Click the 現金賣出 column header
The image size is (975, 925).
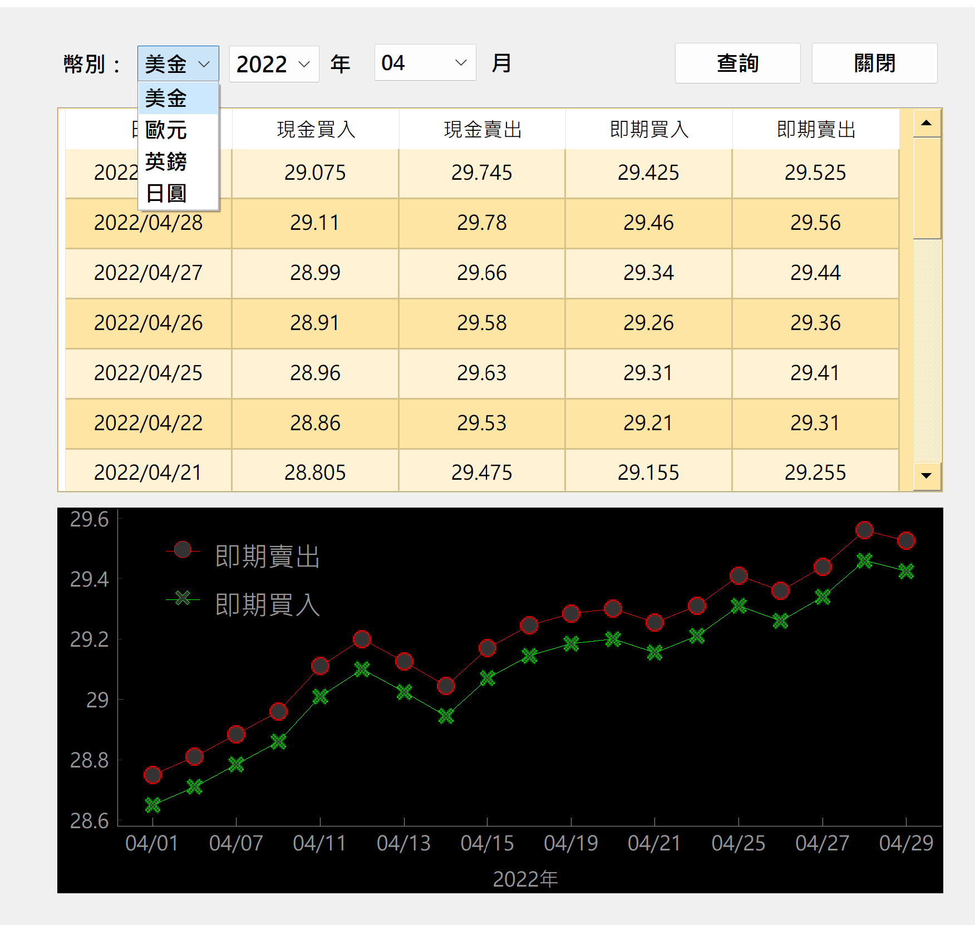[x=482, y=130]
